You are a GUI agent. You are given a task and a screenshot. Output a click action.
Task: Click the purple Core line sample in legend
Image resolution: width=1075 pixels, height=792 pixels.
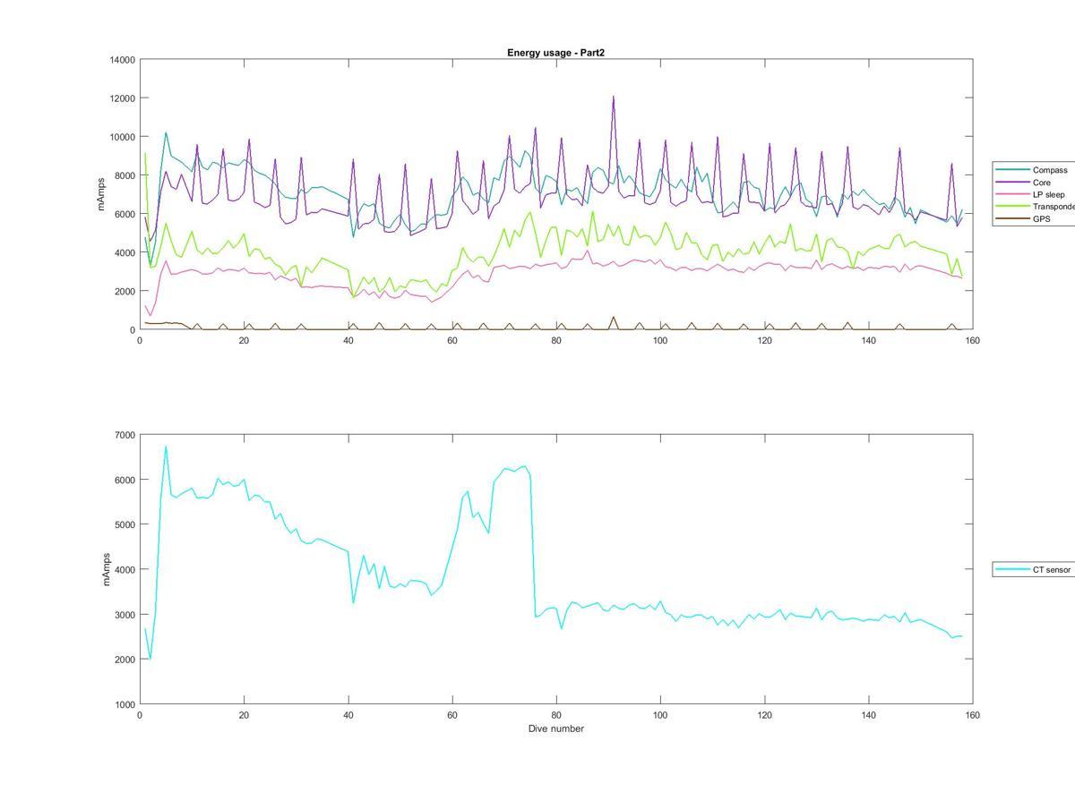click(x=1012, y=183)
